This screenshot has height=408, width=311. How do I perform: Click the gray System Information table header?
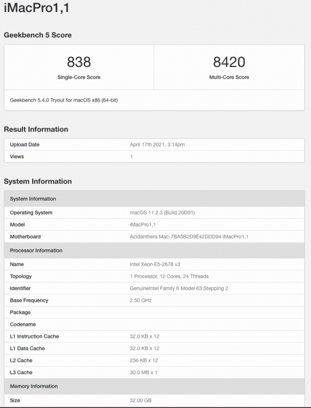point(154,199)
